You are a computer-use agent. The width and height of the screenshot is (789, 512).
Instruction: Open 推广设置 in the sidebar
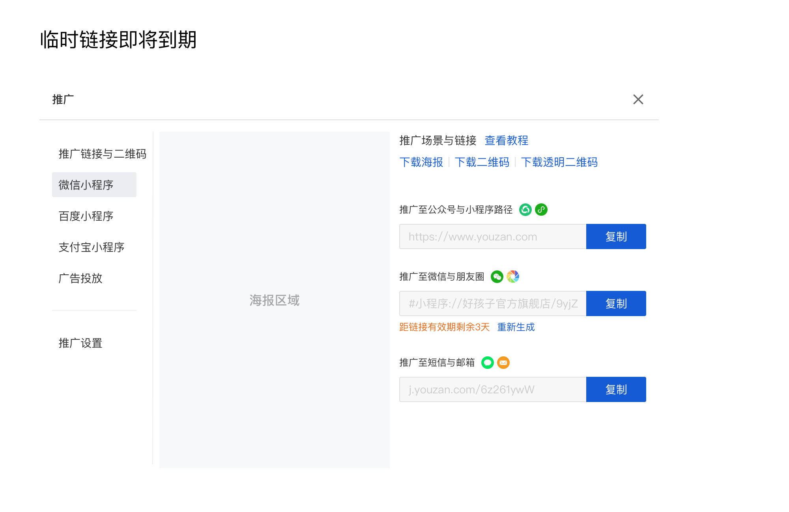79,343
